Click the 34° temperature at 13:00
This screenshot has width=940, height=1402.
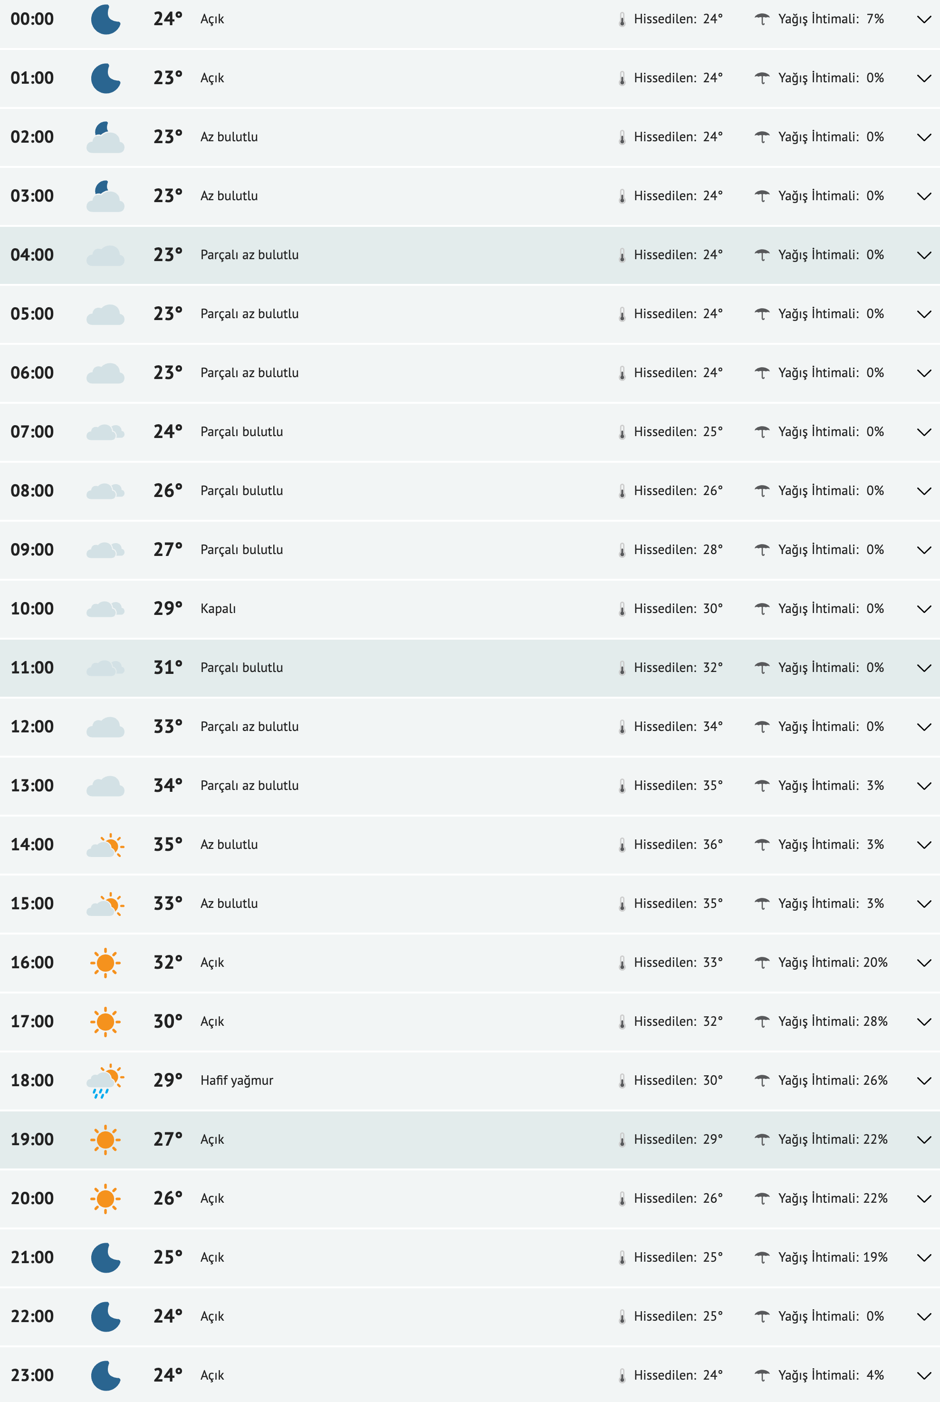click(x=168, y=785)
